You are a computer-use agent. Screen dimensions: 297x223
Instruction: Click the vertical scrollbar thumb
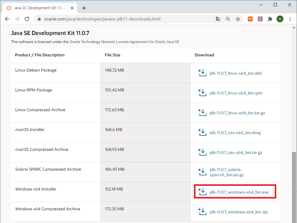tap(294, 187)
